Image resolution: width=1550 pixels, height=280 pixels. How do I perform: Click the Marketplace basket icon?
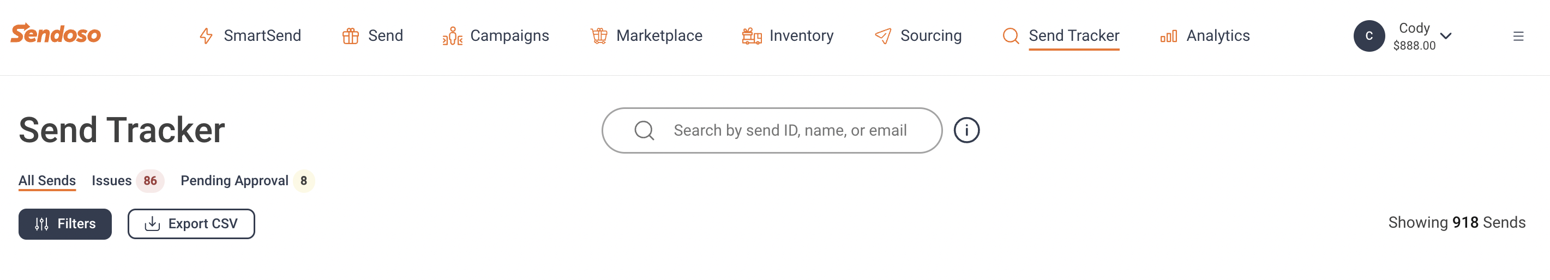(599, 36)
